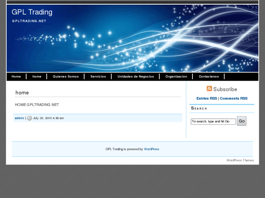Click the GPLTRADING.NET tagline in the header
Image resolution: width=265 pixels, height=198 pixels.
(x=29, y=21)
